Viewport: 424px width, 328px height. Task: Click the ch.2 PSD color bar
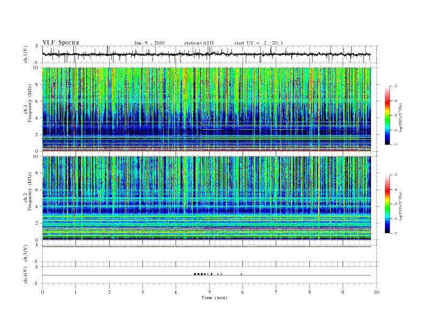pyautogui.click(x=388, y=204)
